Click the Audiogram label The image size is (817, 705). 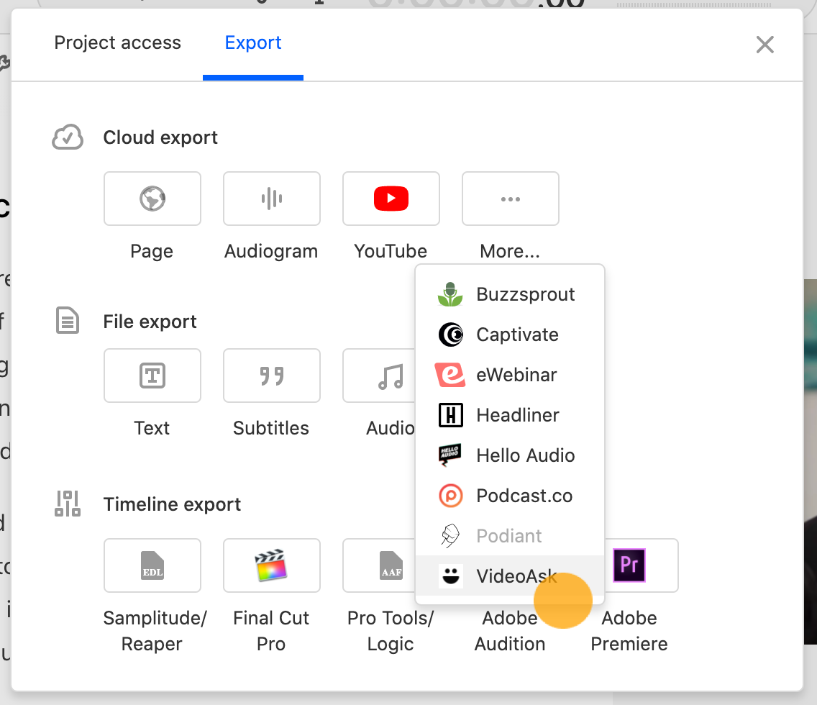(271, 251)
